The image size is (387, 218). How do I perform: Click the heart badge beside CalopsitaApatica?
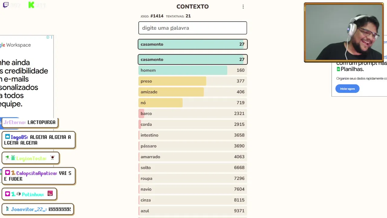8,173
